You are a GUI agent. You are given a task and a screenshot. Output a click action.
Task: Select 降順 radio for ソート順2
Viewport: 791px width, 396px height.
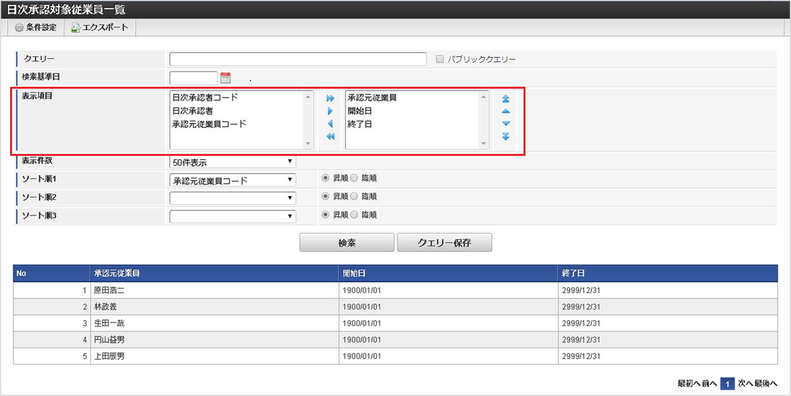[x=354, y=196]
